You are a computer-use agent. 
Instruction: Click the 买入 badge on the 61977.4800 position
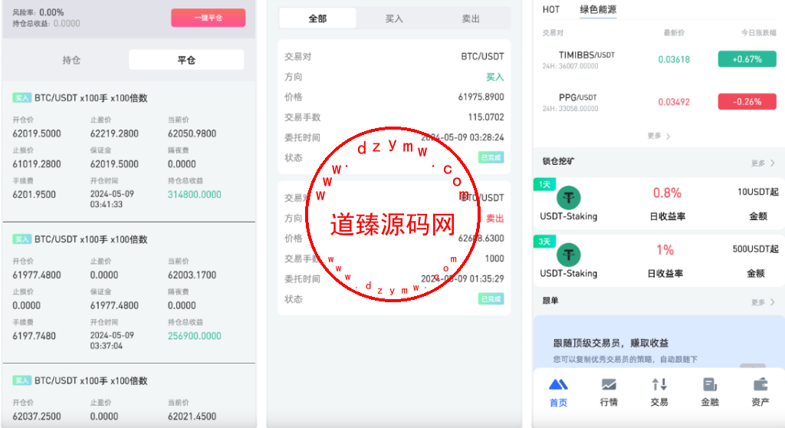pyautogui.click(x=22, y=239)
